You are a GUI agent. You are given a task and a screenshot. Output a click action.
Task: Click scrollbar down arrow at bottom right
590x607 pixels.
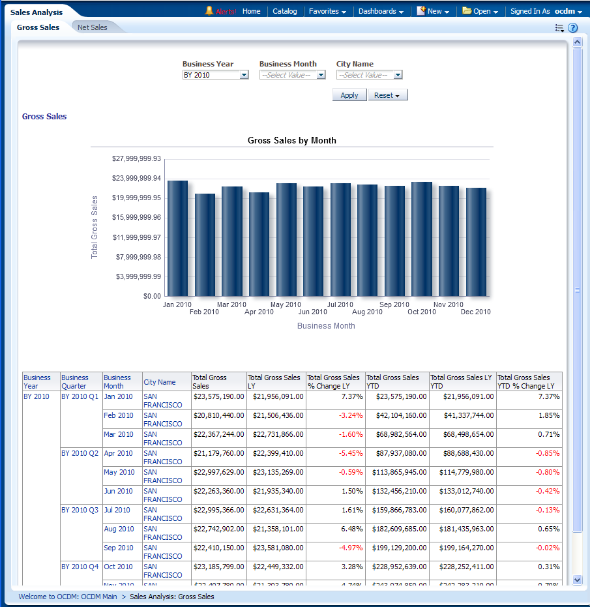click(577, 580)
